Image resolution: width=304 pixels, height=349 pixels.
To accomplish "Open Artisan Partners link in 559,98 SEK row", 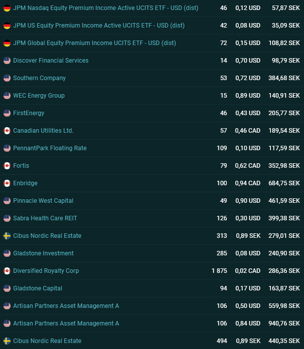I will [x=66, y=306].
